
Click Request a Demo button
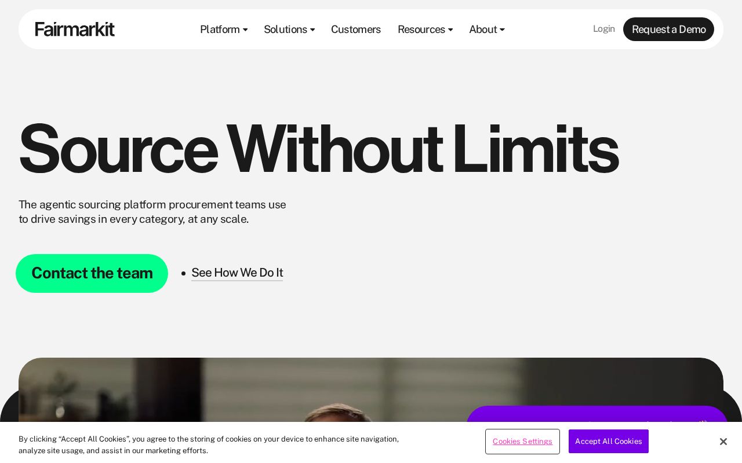point(668,29)
